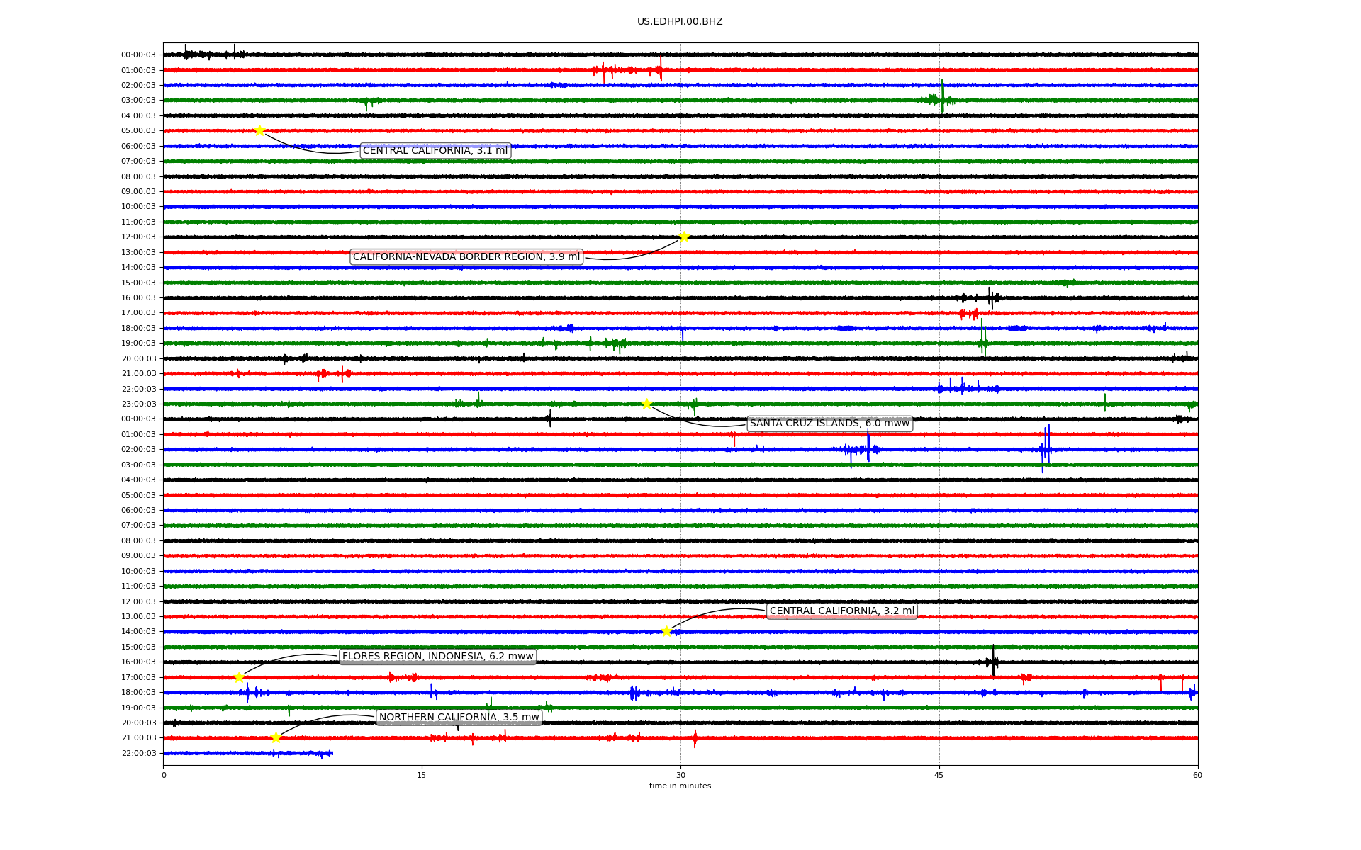Click the CENTRAL CALIFORNIA, 3.2 ml annotation box
Screen dimensions: 1361x850
pyautogui.click(x=841, y=611)
